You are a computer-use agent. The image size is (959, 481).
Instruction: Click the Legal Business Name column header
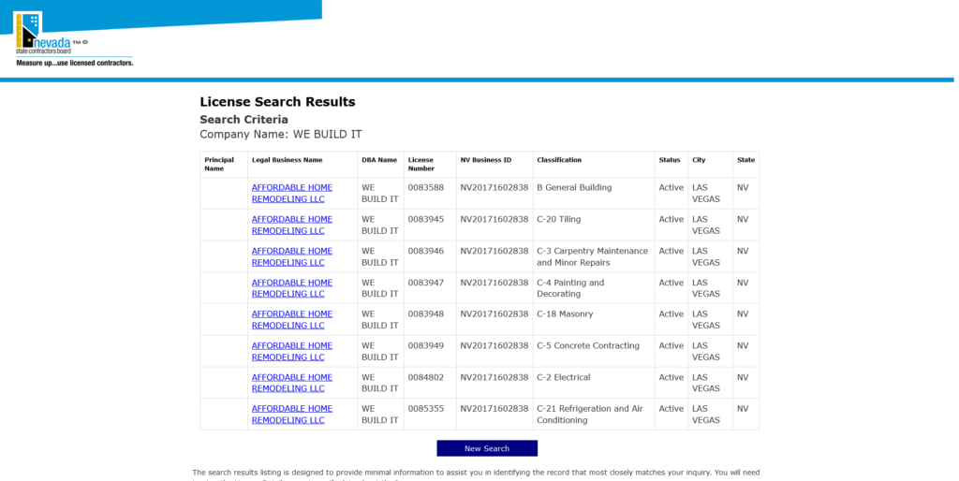coord(287,160)
